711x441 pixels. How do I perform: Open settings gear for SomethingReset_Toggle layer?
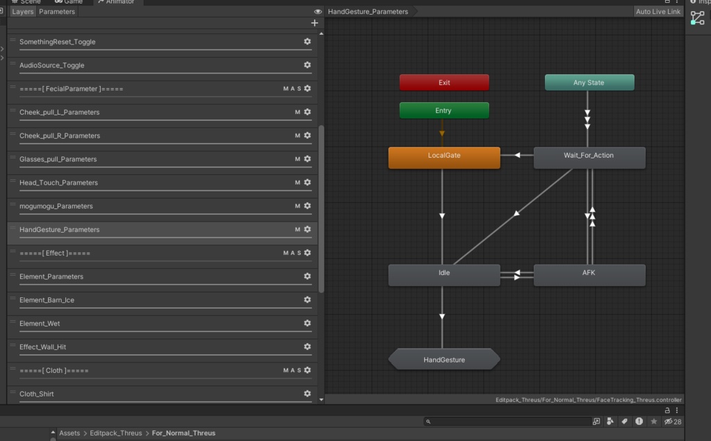click(x=308, y=41)
